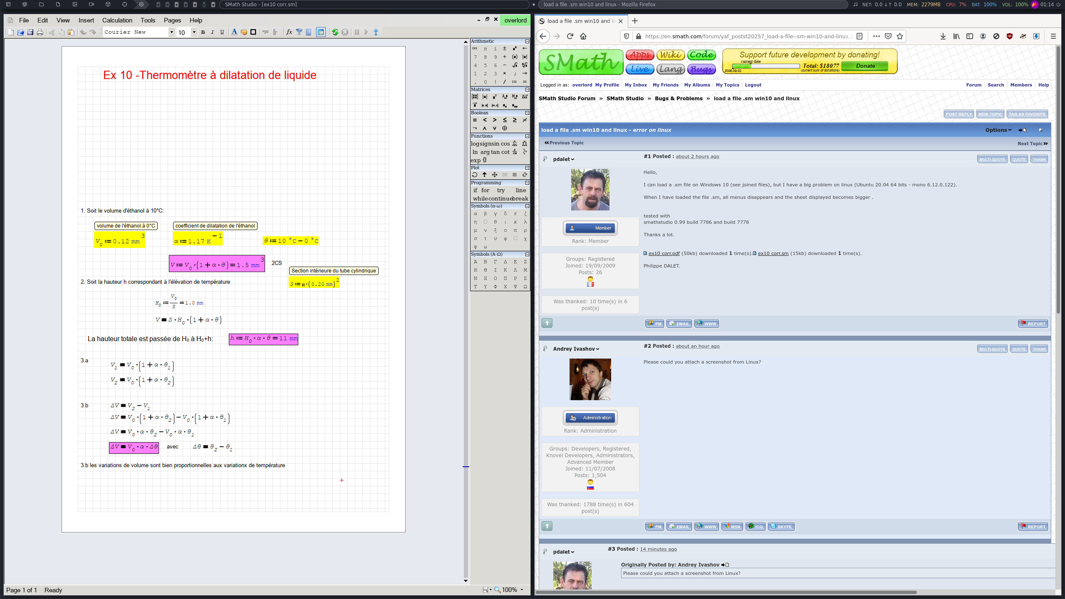Click the Firefox URL address bar

click(745, 36)
